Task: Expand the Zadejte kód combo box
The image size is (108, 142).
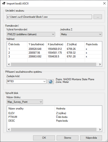Action: (44, 81)
